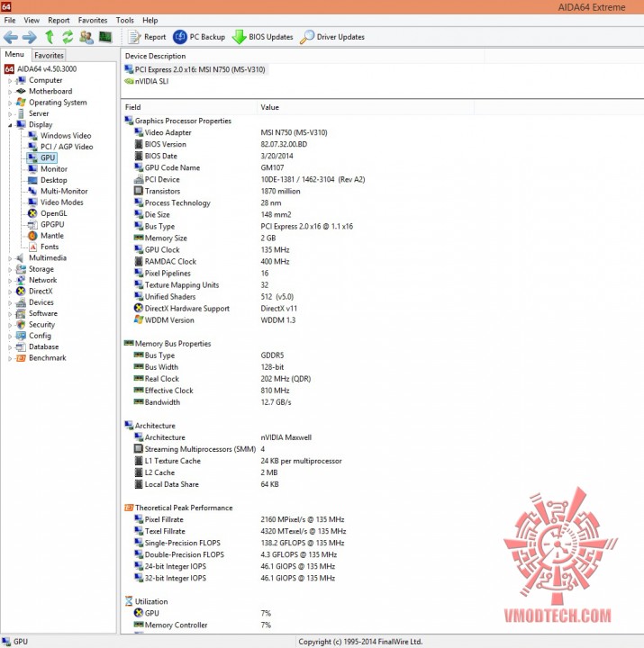
Task: Expand the Network tree node
Action: (10, 281)
